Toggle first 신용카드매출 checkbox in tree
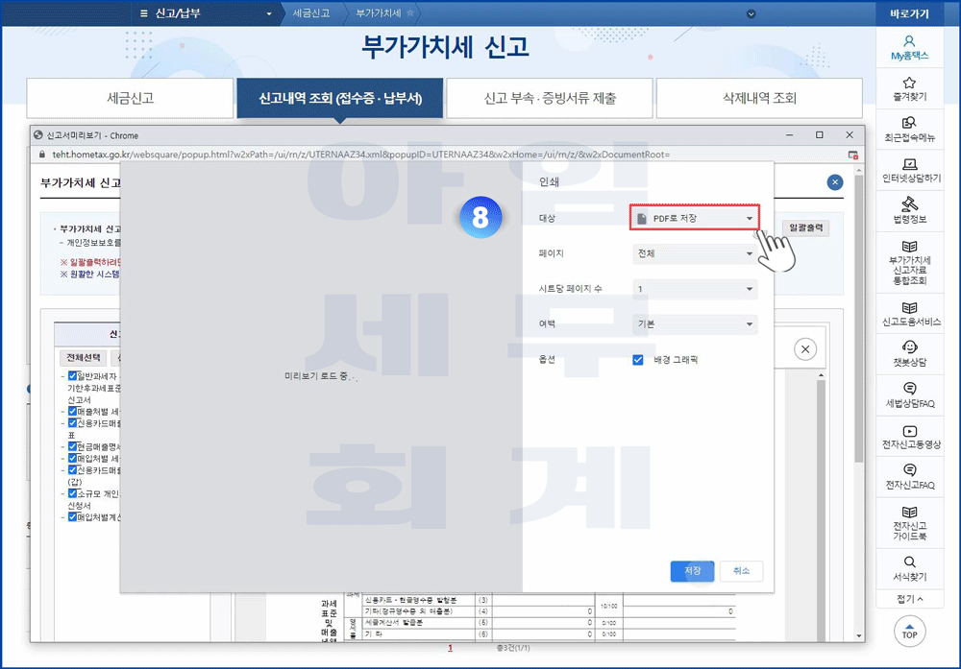This screenshot has height=669, width=961. point(72,423)
